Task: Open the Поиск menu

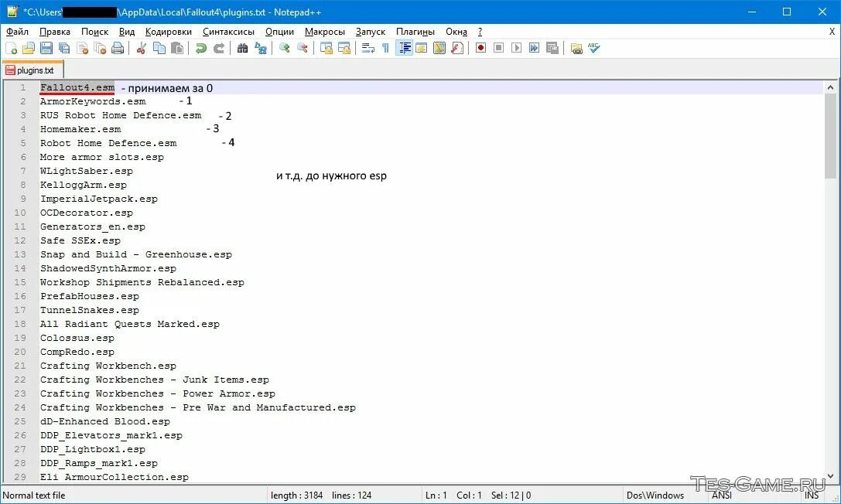Action: [95, 32]
